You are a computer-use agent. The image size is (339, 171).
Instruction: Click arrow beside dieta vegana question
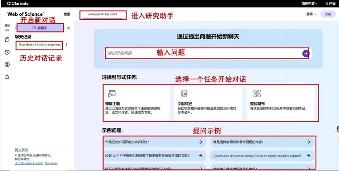click(x=308, y=156)
